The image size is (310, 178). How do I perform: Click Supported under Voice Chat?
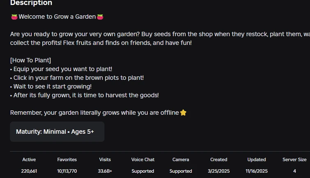pyautogui.click(x=143, y=171)
